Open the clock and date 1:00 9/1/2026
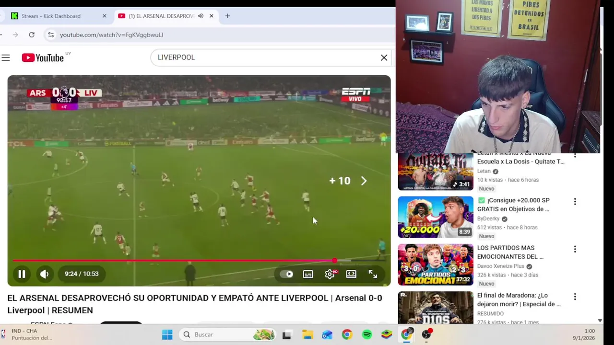Image resolution: width=614 pixels, height=345 pixels. pos(584,334)
